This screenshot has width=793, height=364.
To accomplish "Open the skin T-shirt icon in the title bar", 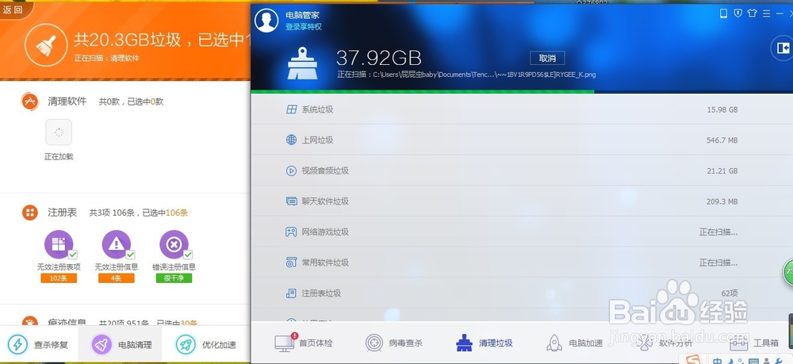I will [x=752, y=13].
